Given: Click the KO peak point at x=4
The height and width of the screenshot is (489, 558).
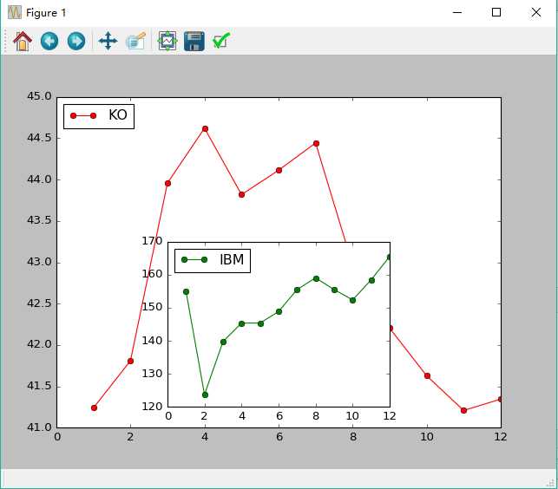Looking at the screenshot, I should pos(205,128).
